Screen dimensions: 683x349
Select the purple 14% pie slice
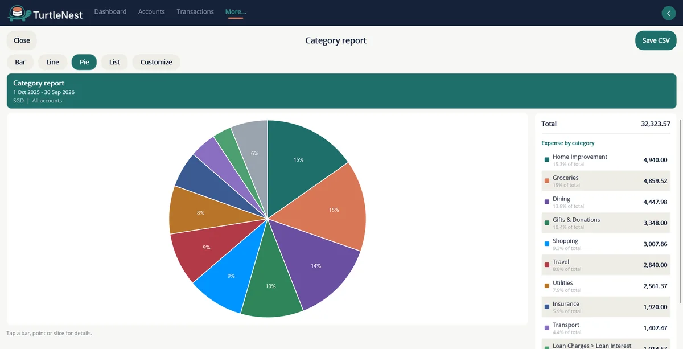(x=316, y=265)
